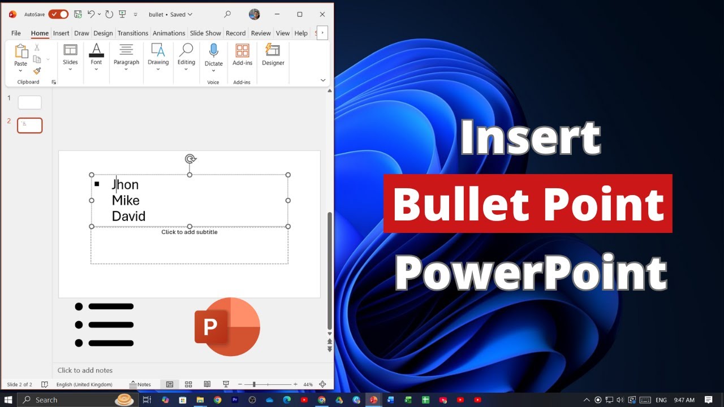Viewport: 724px width, 407px height.
Task: Click the rotate handle above the text box
Action: click(x=191, y=159)
